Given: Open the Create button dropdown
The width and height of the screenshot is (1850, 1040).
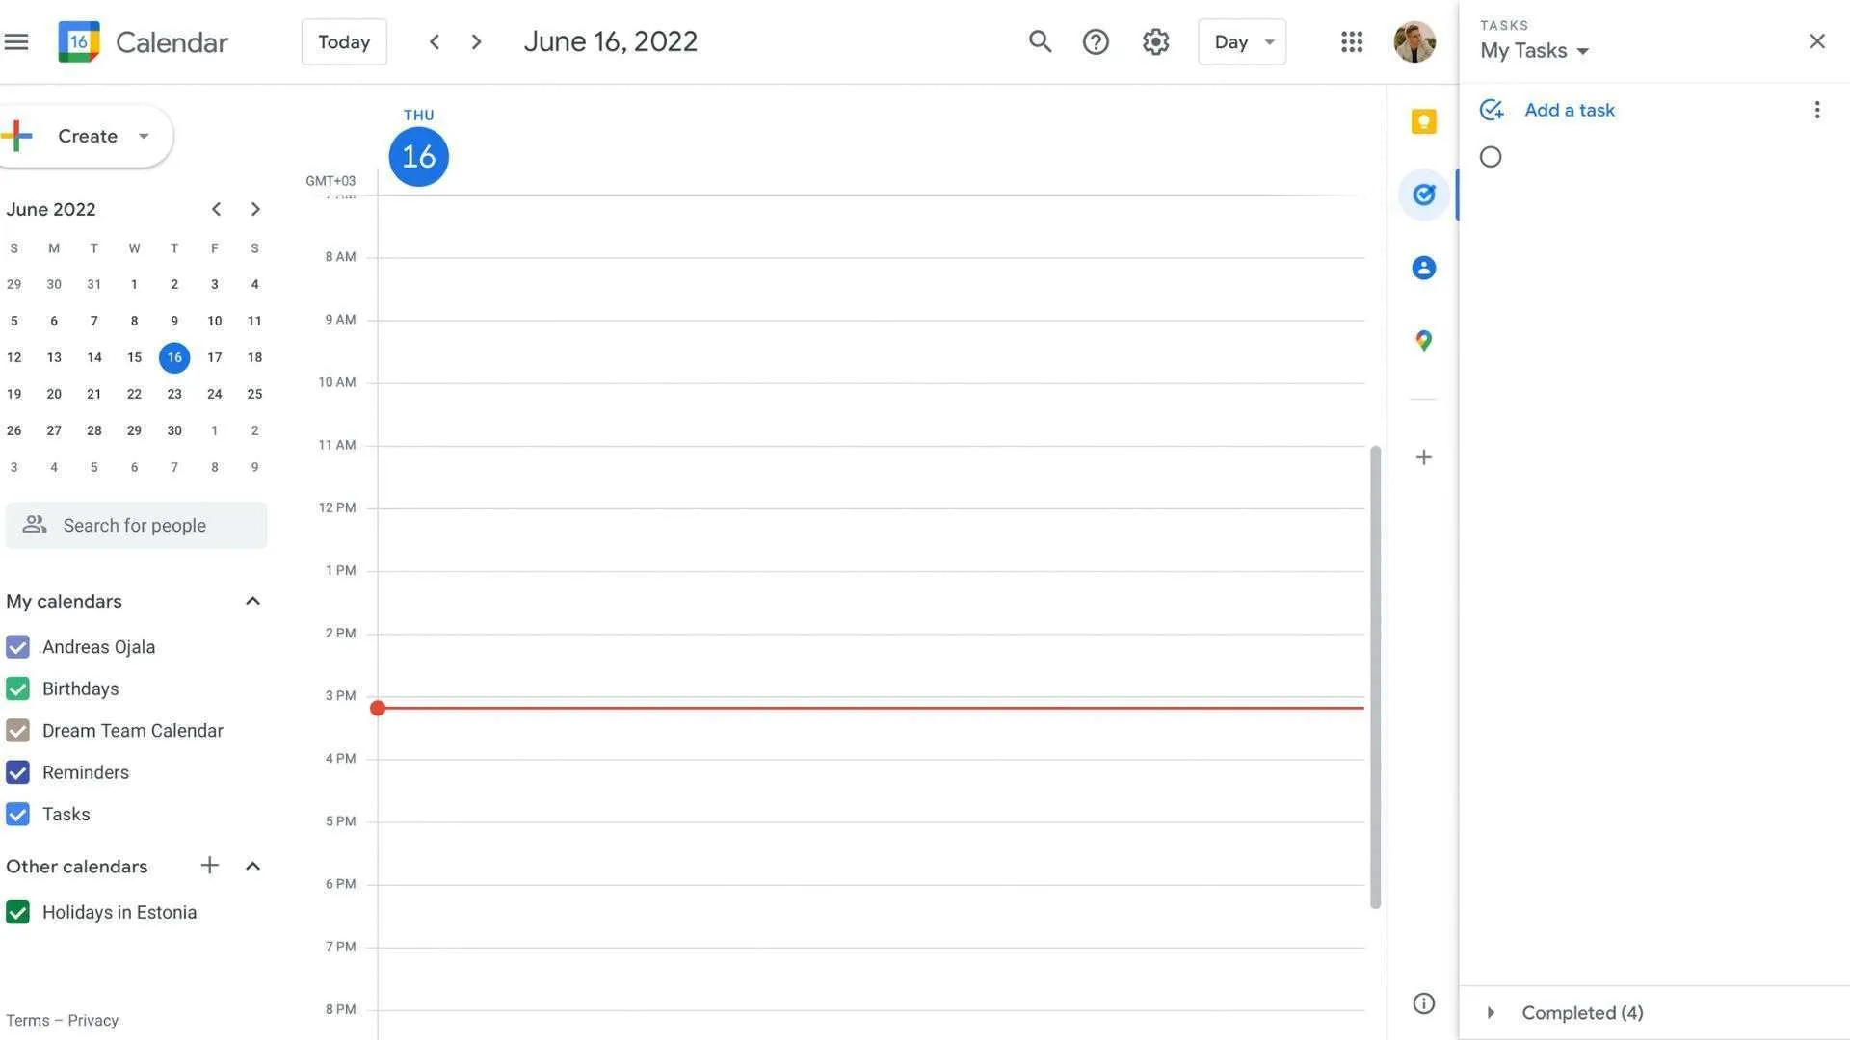Looking at the screenshot, I should coord(144,136).
